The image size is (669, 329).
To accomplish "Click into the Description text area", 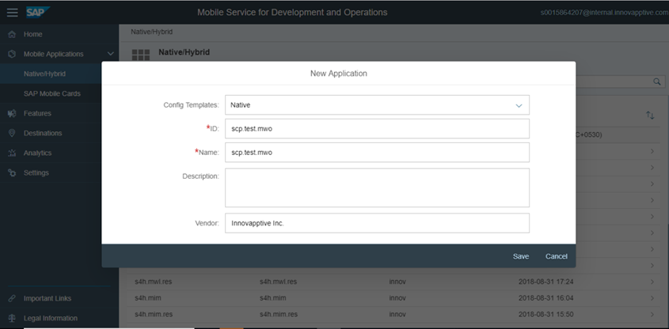I will coord(377,187).
